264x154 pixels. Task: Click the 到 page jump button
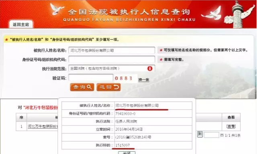point(200,134)
